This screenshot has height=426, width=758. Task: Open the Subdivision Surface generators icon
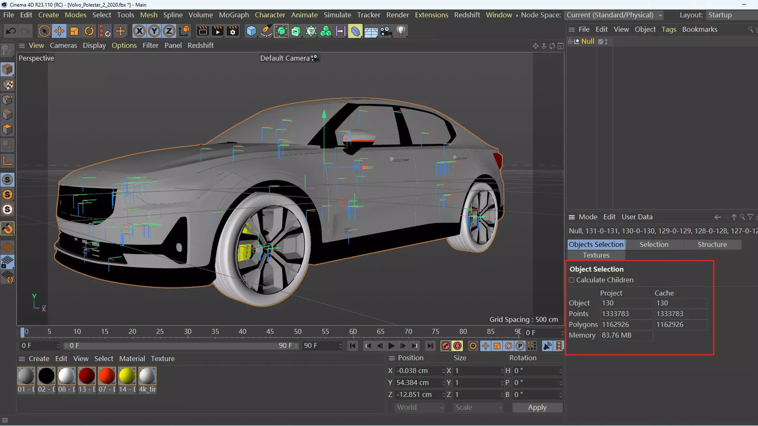pyautogui.click(x=281, y=31)
